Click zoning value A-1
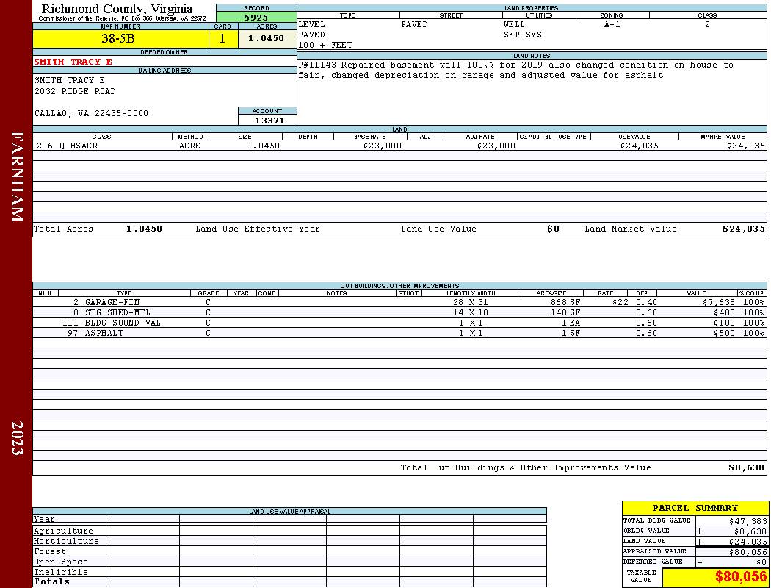This screenshot has height=588, width=771. point(612,24)
